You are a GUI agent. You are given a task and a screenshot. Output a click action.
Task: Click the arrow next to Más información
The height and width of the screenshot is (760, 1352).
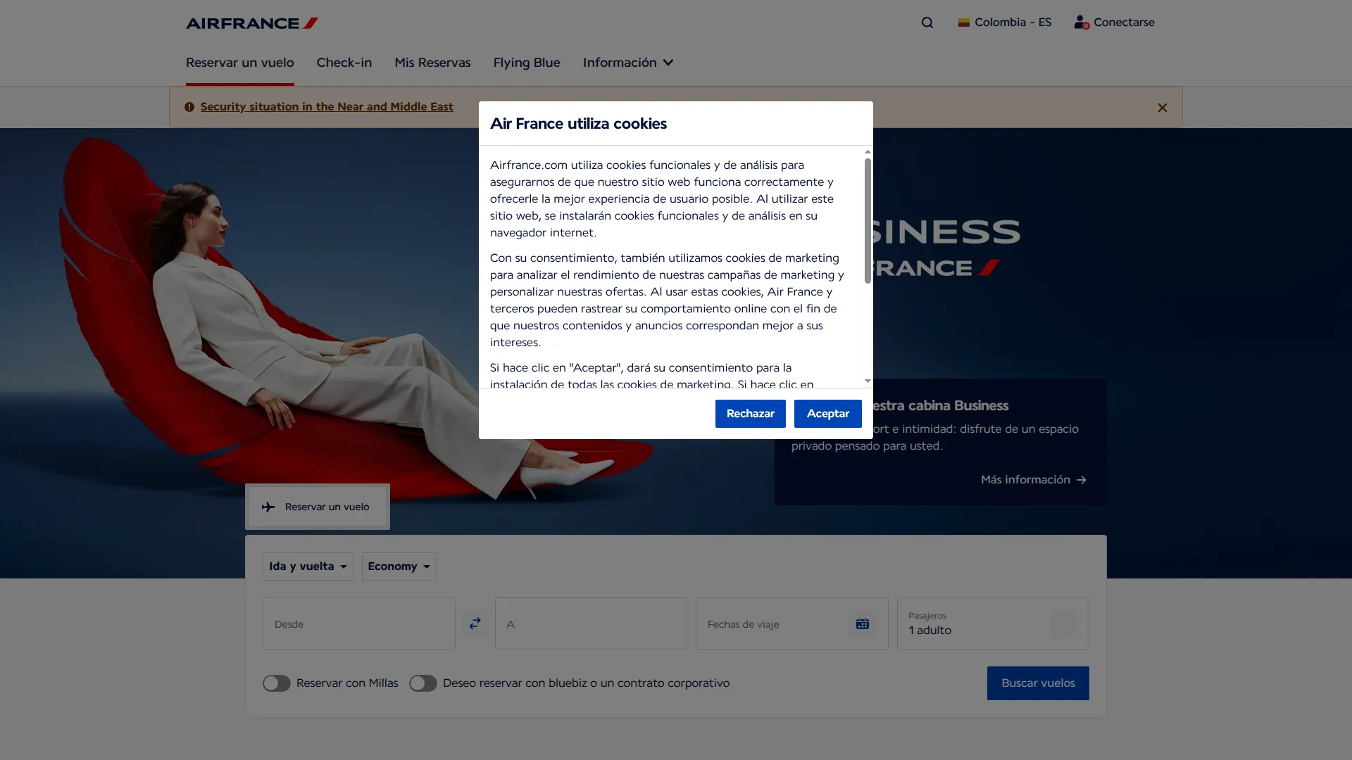[x=1082, y=480]
